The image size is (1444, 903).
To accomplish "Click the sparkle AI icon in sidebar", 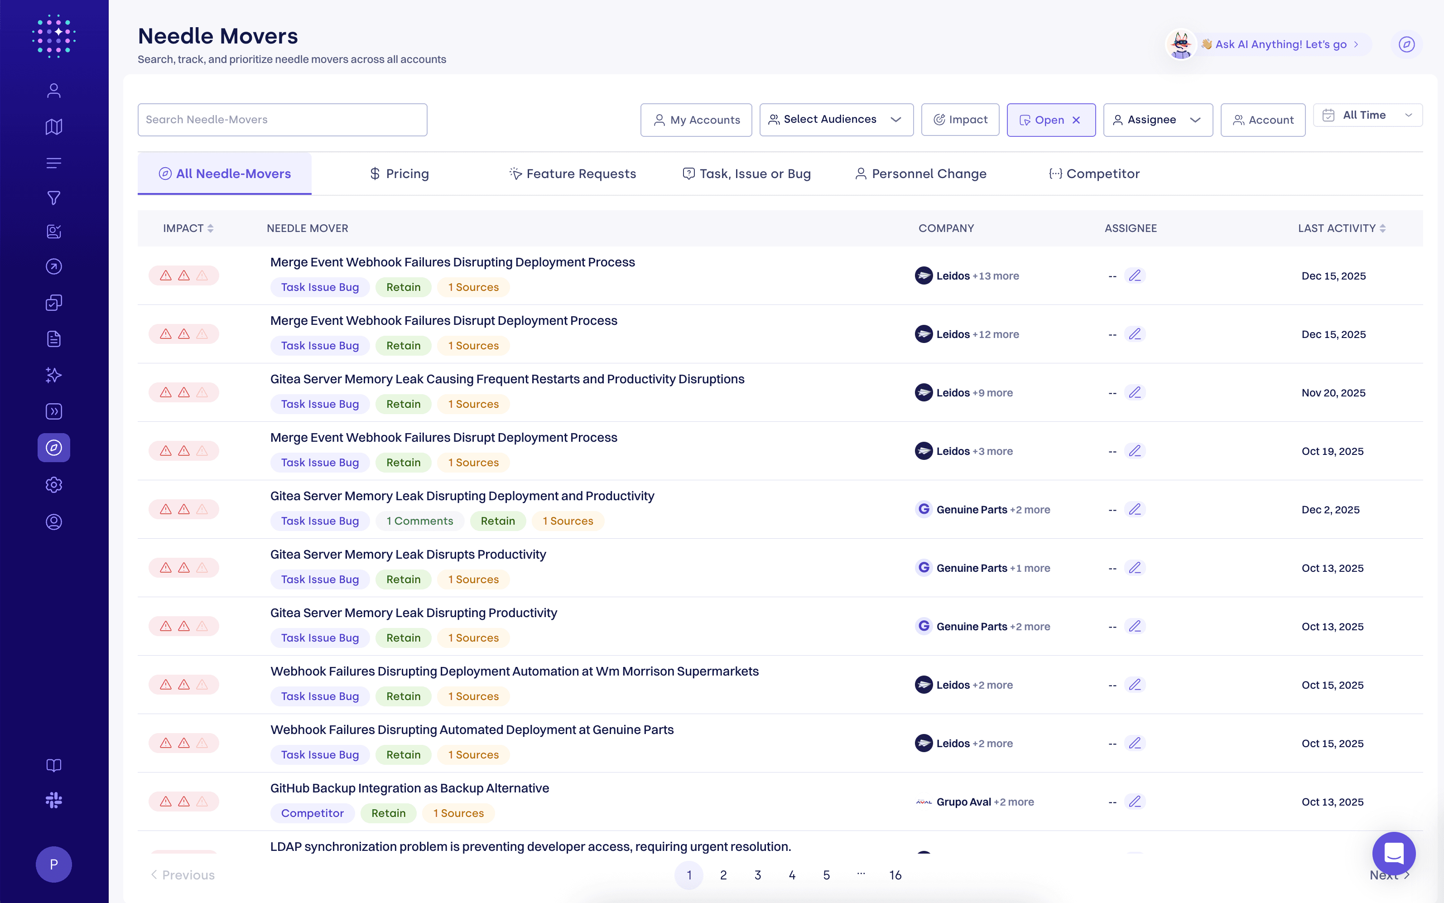I will click(54, 375).
